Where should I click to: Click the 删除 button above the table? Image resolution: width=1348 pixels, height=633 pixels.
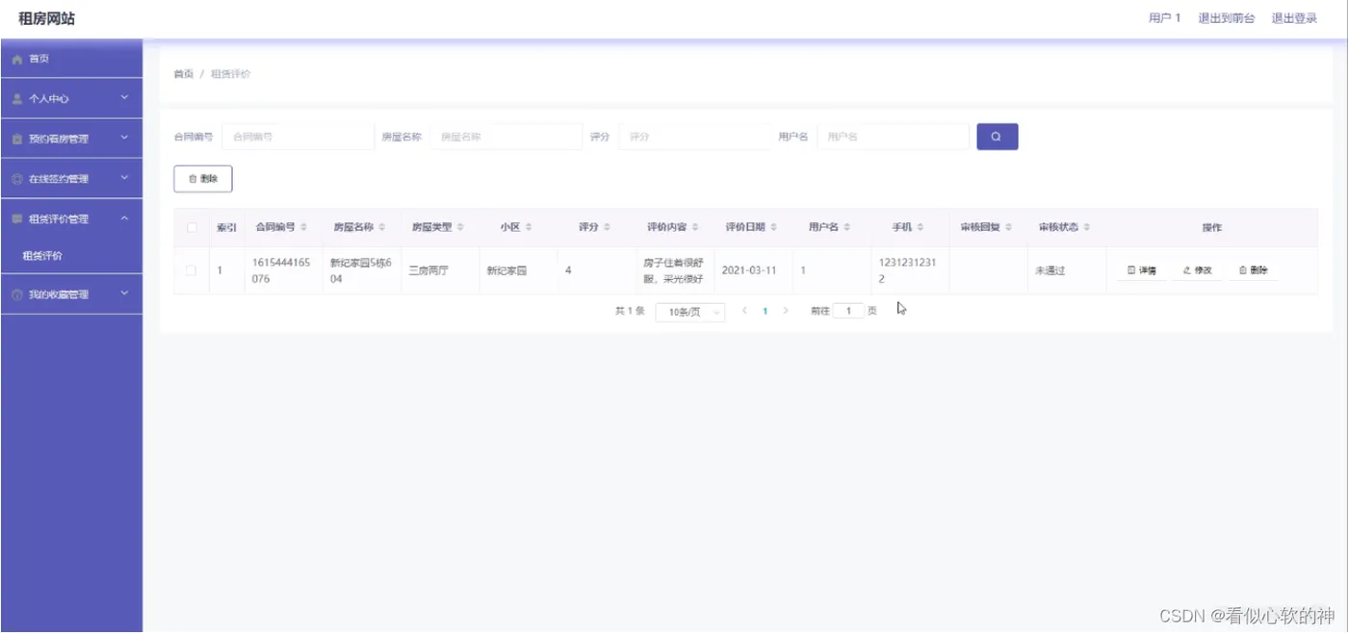pos(203,179)
